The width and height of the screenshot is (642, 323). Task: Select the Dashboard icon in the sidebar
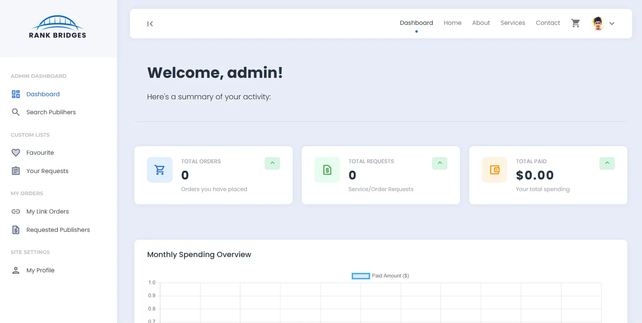(16, 94)
